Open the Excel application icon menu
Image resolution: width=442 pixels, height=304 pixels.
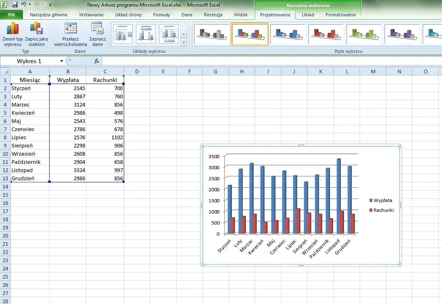point(4,5)
